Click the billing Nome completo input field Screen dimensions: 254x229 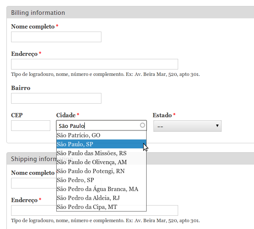pos(56,37)
